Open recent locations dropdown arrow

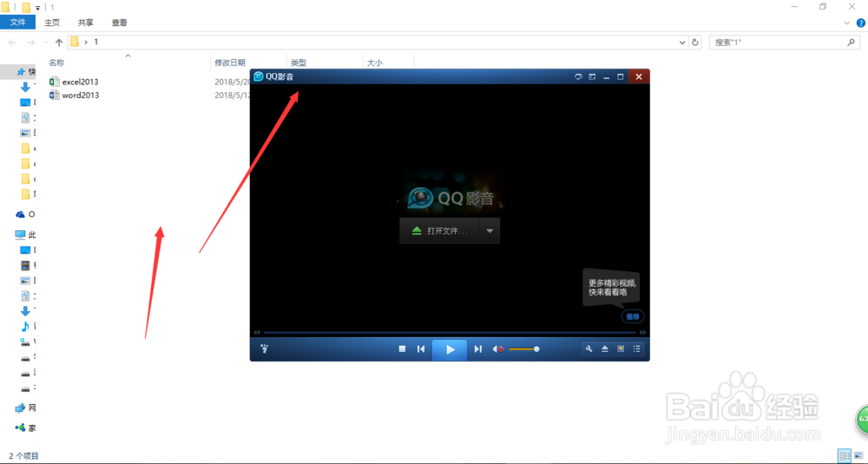[x=46, y=43]
